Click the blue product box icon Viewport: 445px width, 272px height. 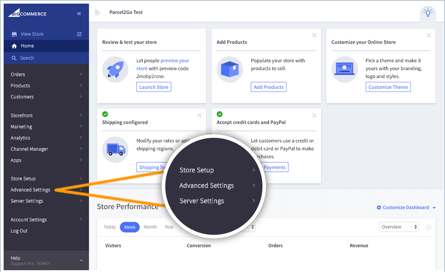pyautogui.click(x=230, y=70)
